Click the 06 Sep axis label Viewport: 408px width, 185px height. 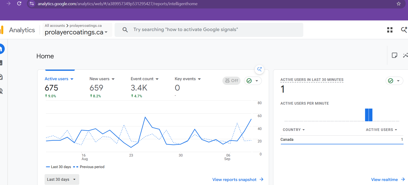click(x=227, y=157)
